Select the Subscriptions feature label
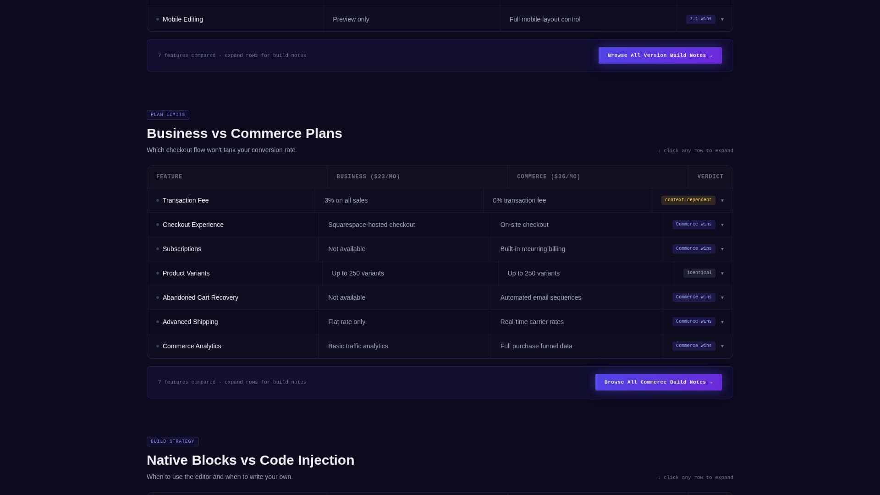The height and width of the screenshot is (495, 880). [x=182, y=249]
